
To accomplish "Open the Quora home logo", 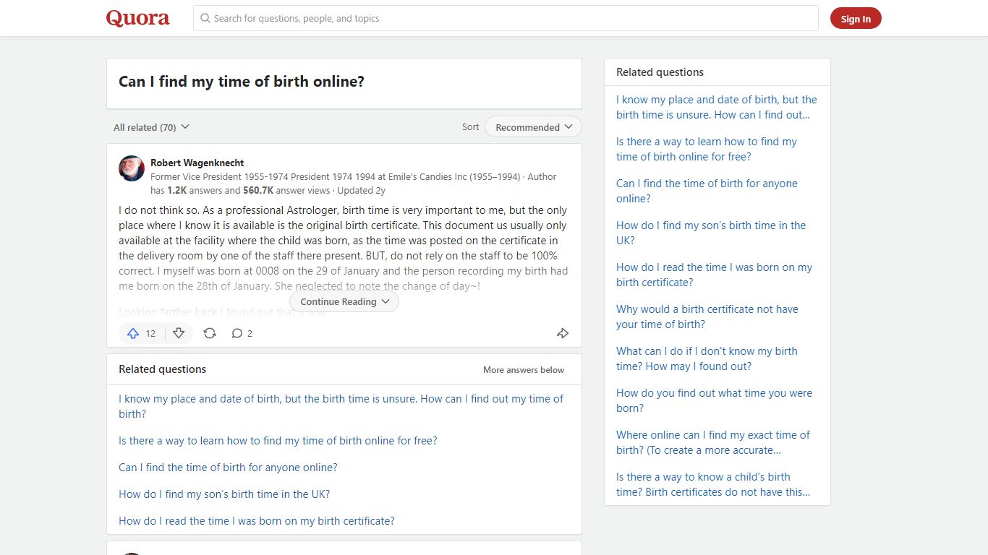I will pos(137,18).
